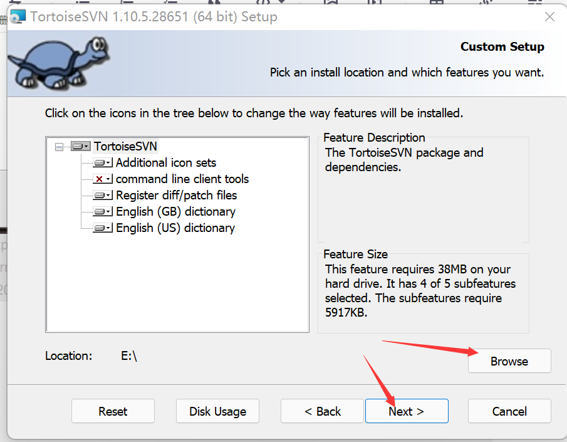This screenshot has height=442, width=567.
Task: Select the TortoiseSVN tree item label
Action: pos(125,146)
